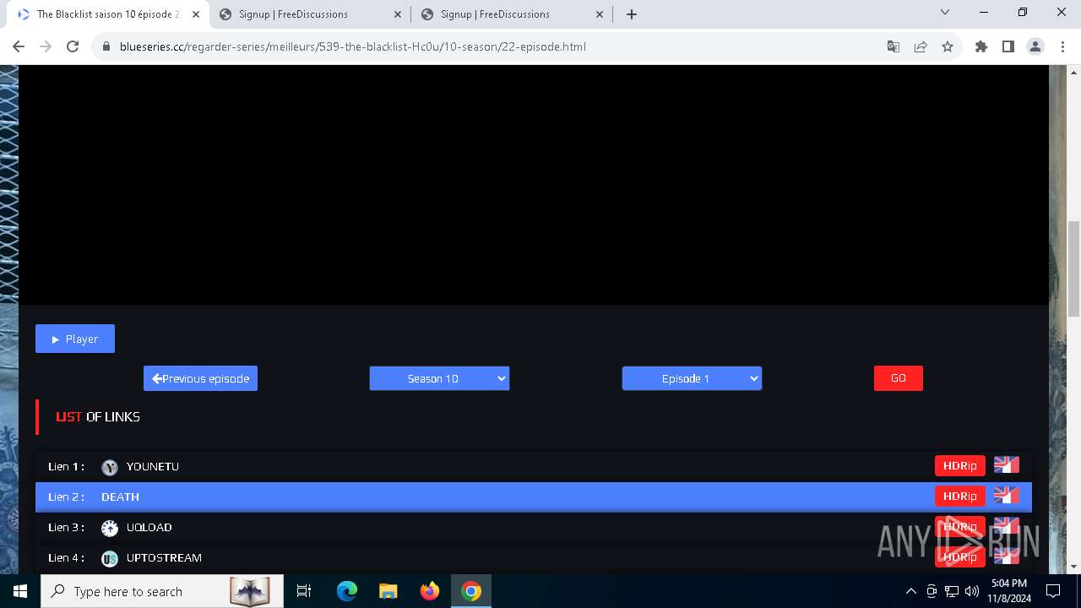Viewport: 1081px width, 608px height.
Task: Click the black video player area
Action: [x=534, y=184]
